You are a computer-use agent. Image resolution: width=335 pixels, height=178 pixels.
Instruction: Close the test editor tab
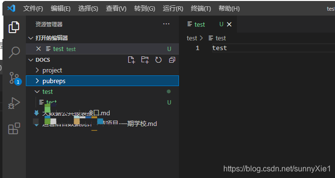click(x=229, y=24)
